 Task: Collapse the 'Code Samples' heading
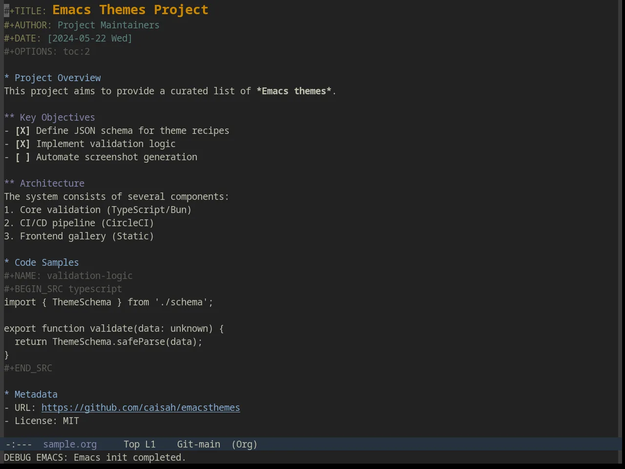click(42, 263)
